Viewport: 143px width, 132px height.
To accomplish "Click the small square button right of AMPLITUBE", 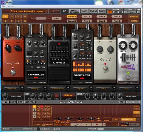I will (x=138, y=119).
